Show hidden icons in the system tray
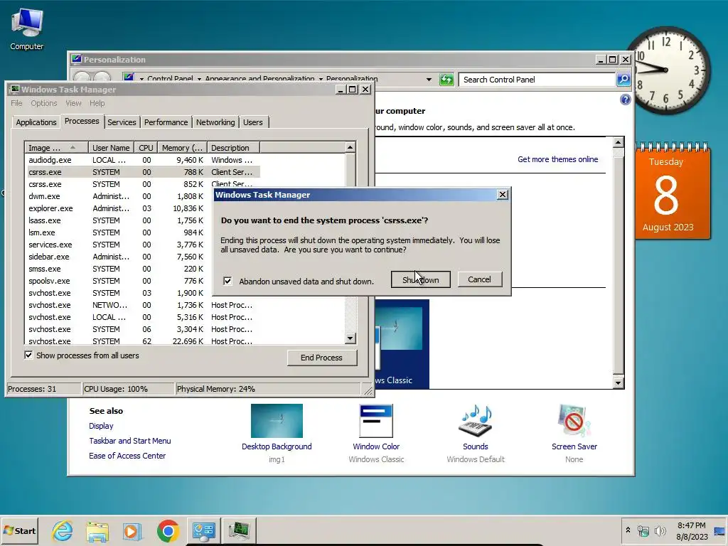The width and height of the screenshot is (728, 546). 628,530
